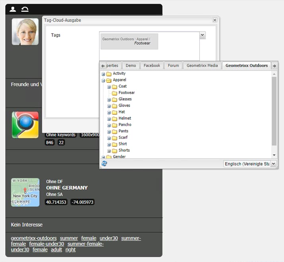Select the Helmet tag in tree
Screen dimensions: 284x262
tap(125, 118)
